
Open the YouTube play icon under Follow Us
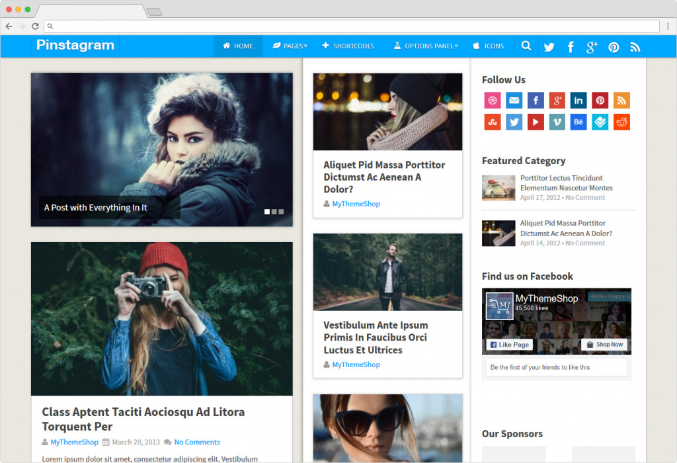click(536, 122)
